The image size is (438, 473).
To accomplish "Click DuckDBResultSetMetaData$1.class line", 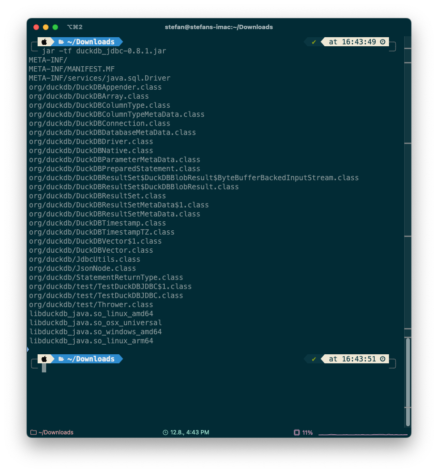I will [119, 205].
